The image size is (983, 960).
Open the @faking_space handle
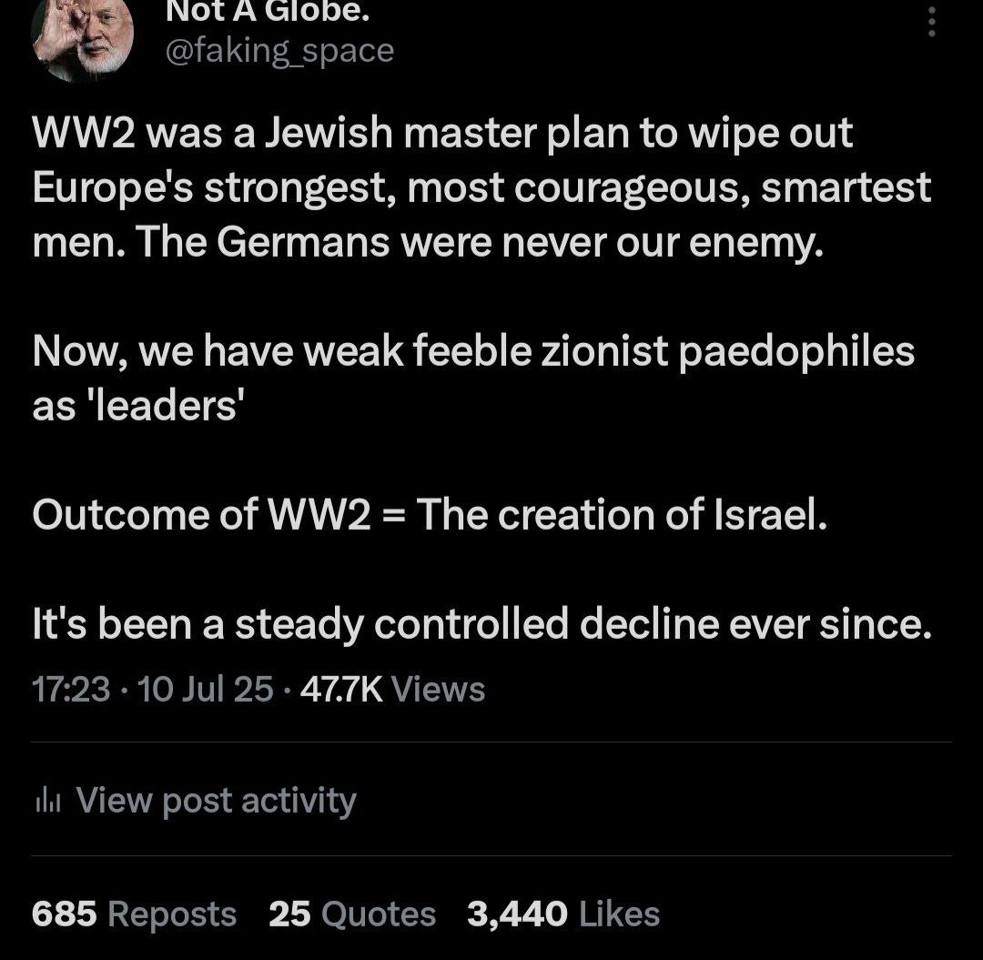[279, 51]
